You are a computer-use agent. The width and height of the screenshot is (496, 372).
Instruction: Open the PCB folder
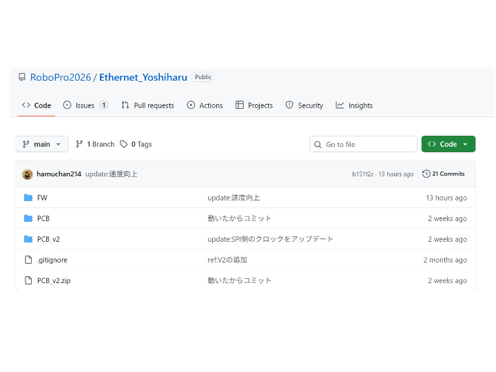coord(43,218)
